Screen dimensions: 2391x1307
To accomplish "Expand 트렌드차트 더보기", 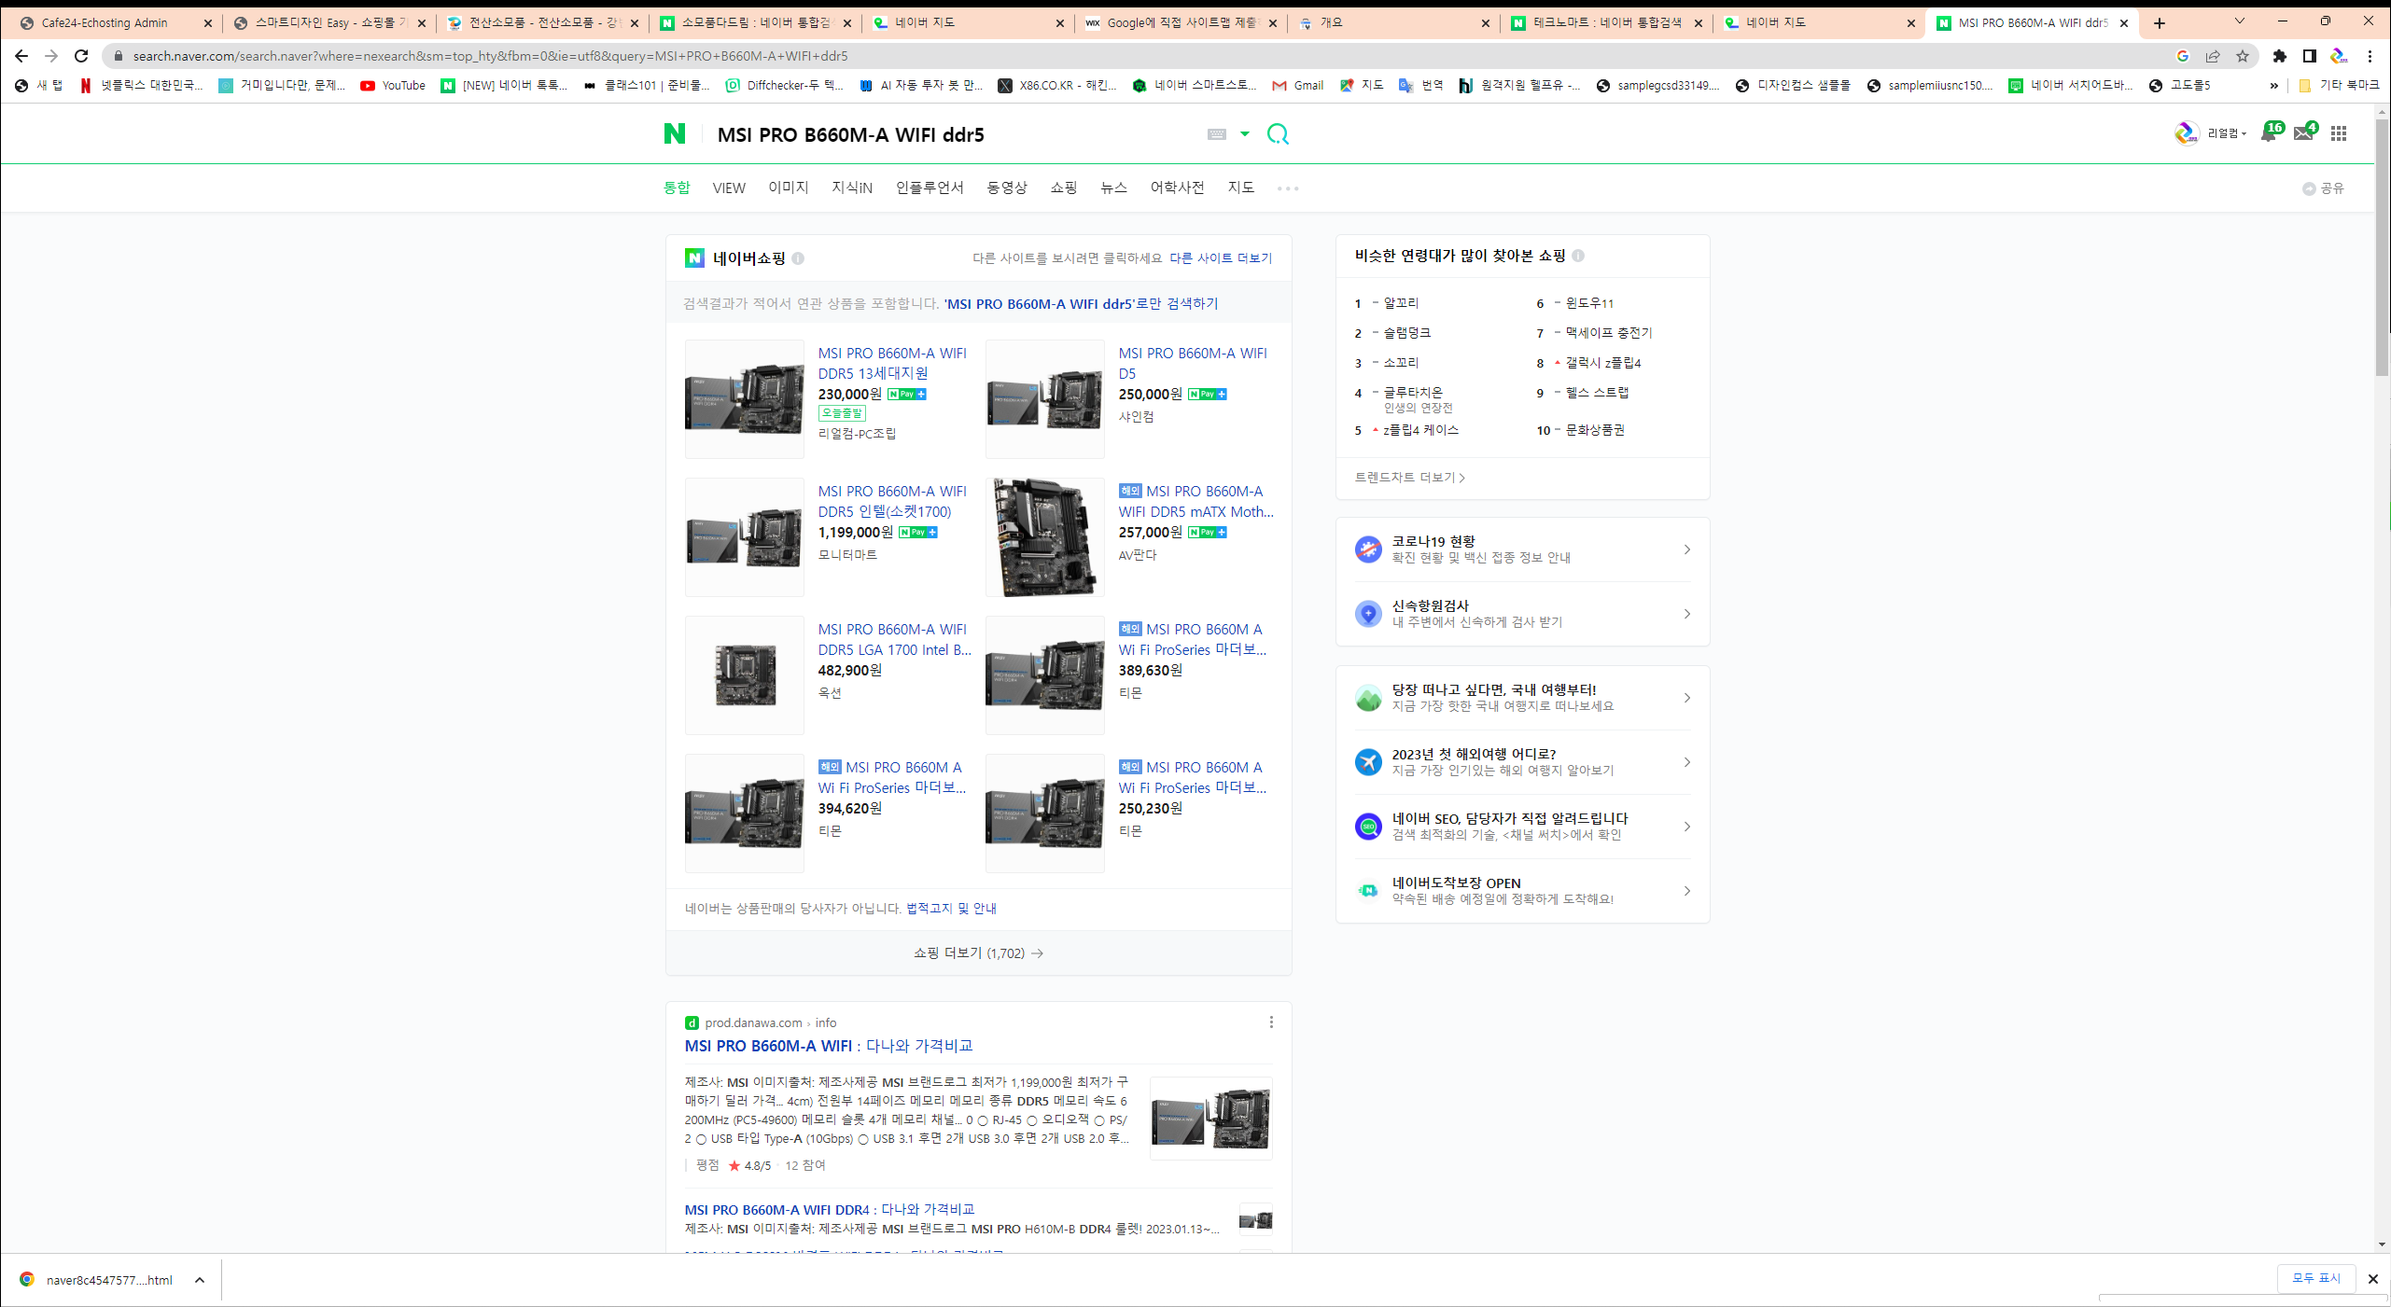I will pos(1410,478).
